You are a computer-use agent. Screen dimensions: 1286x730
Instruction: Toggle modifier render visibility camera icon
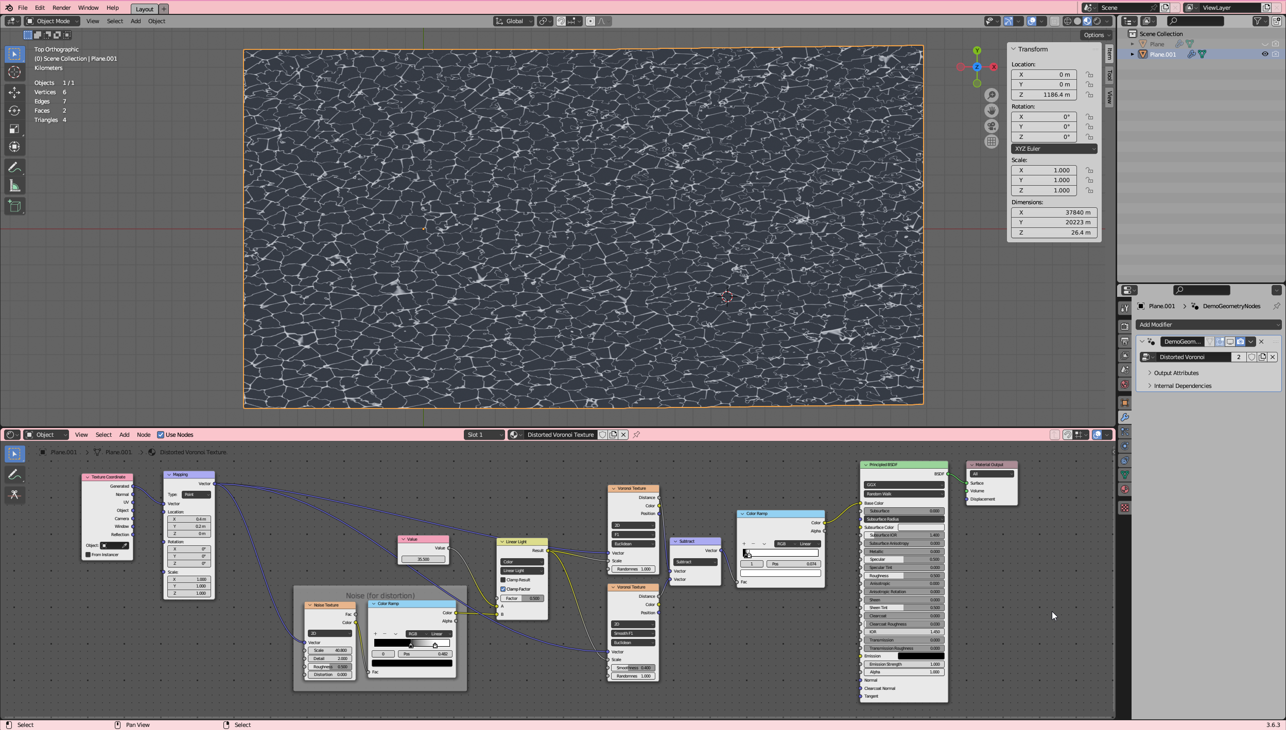tap(1240, 342)
